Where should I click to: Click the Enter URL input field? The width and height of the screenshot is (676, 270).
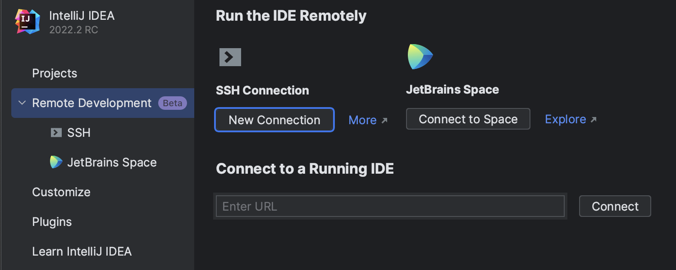click(390, 206)
